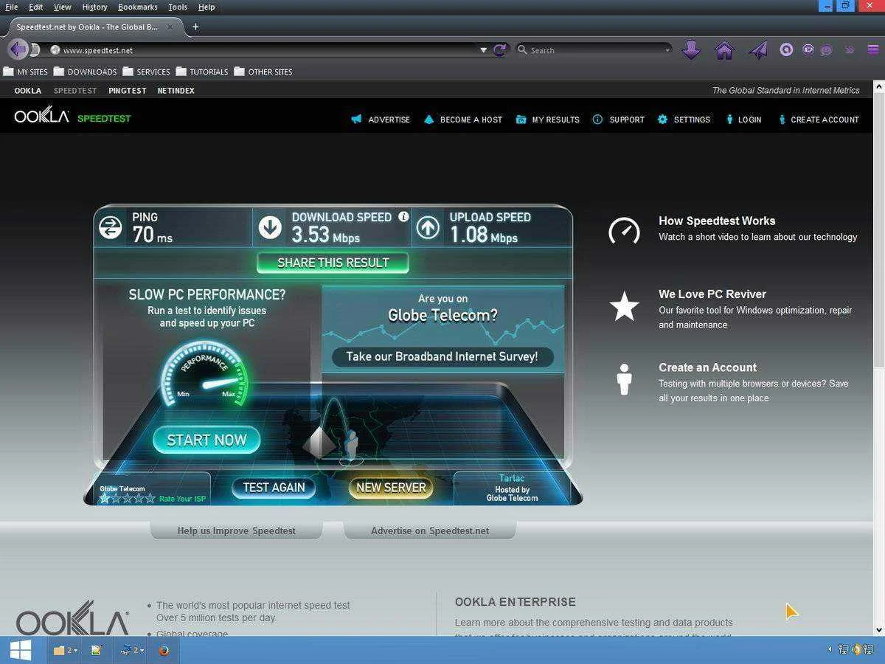Click the address bar showing www.speedtest.net
This screenshot has width=885, height=664.
coord(265,50)
